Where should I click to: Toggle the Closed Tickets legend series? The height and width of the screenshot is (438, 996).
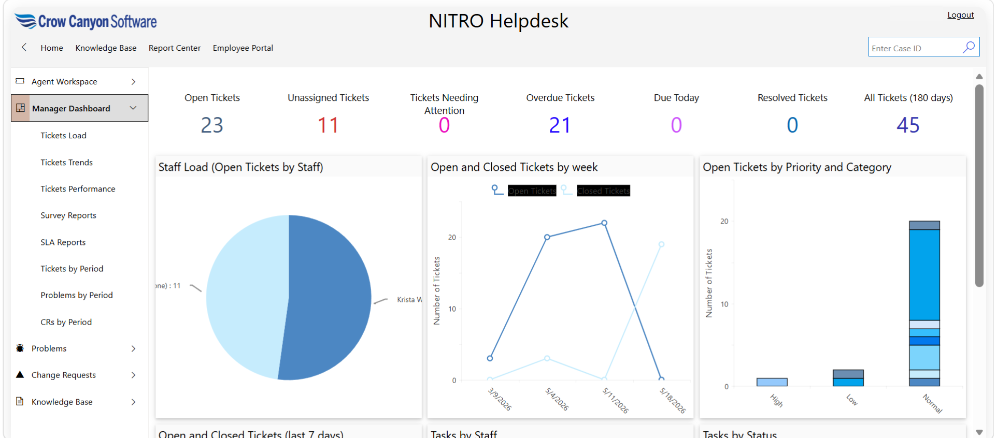595,191
